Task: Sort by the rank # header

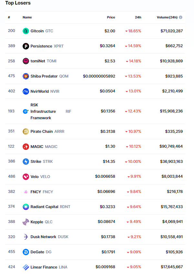Action: coord(9,17)
